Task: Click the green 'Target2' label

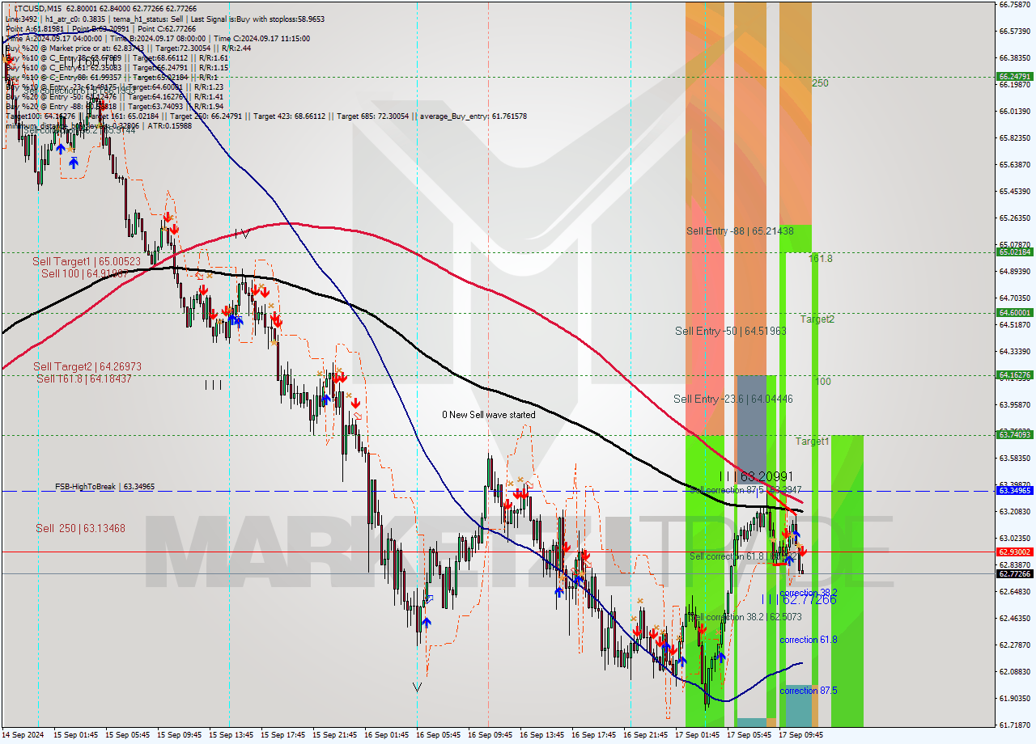Action: pos(817,319)
